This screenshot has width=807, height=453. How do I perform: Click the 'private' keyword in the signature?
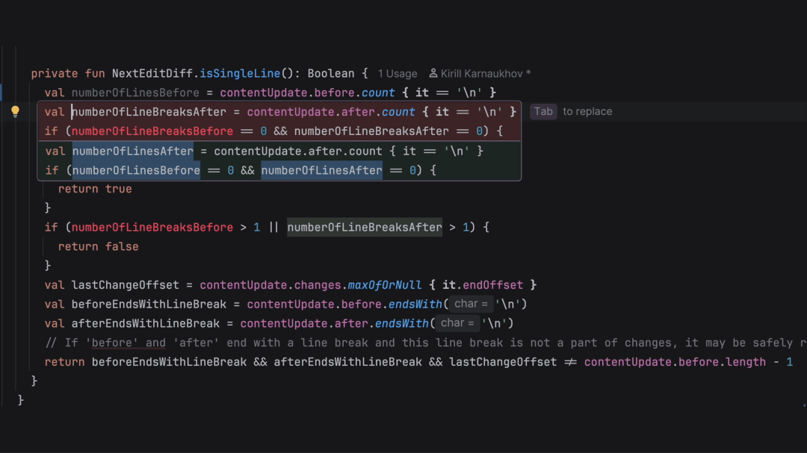[x=55, y=74]
